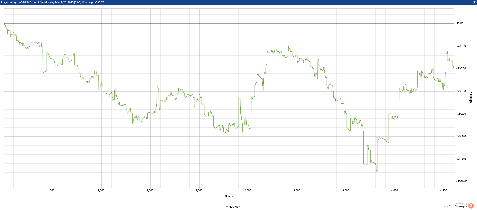Select the header winnings value "-$39.78"
Viewport: 477px width, 210px height.
coord(100,2)
